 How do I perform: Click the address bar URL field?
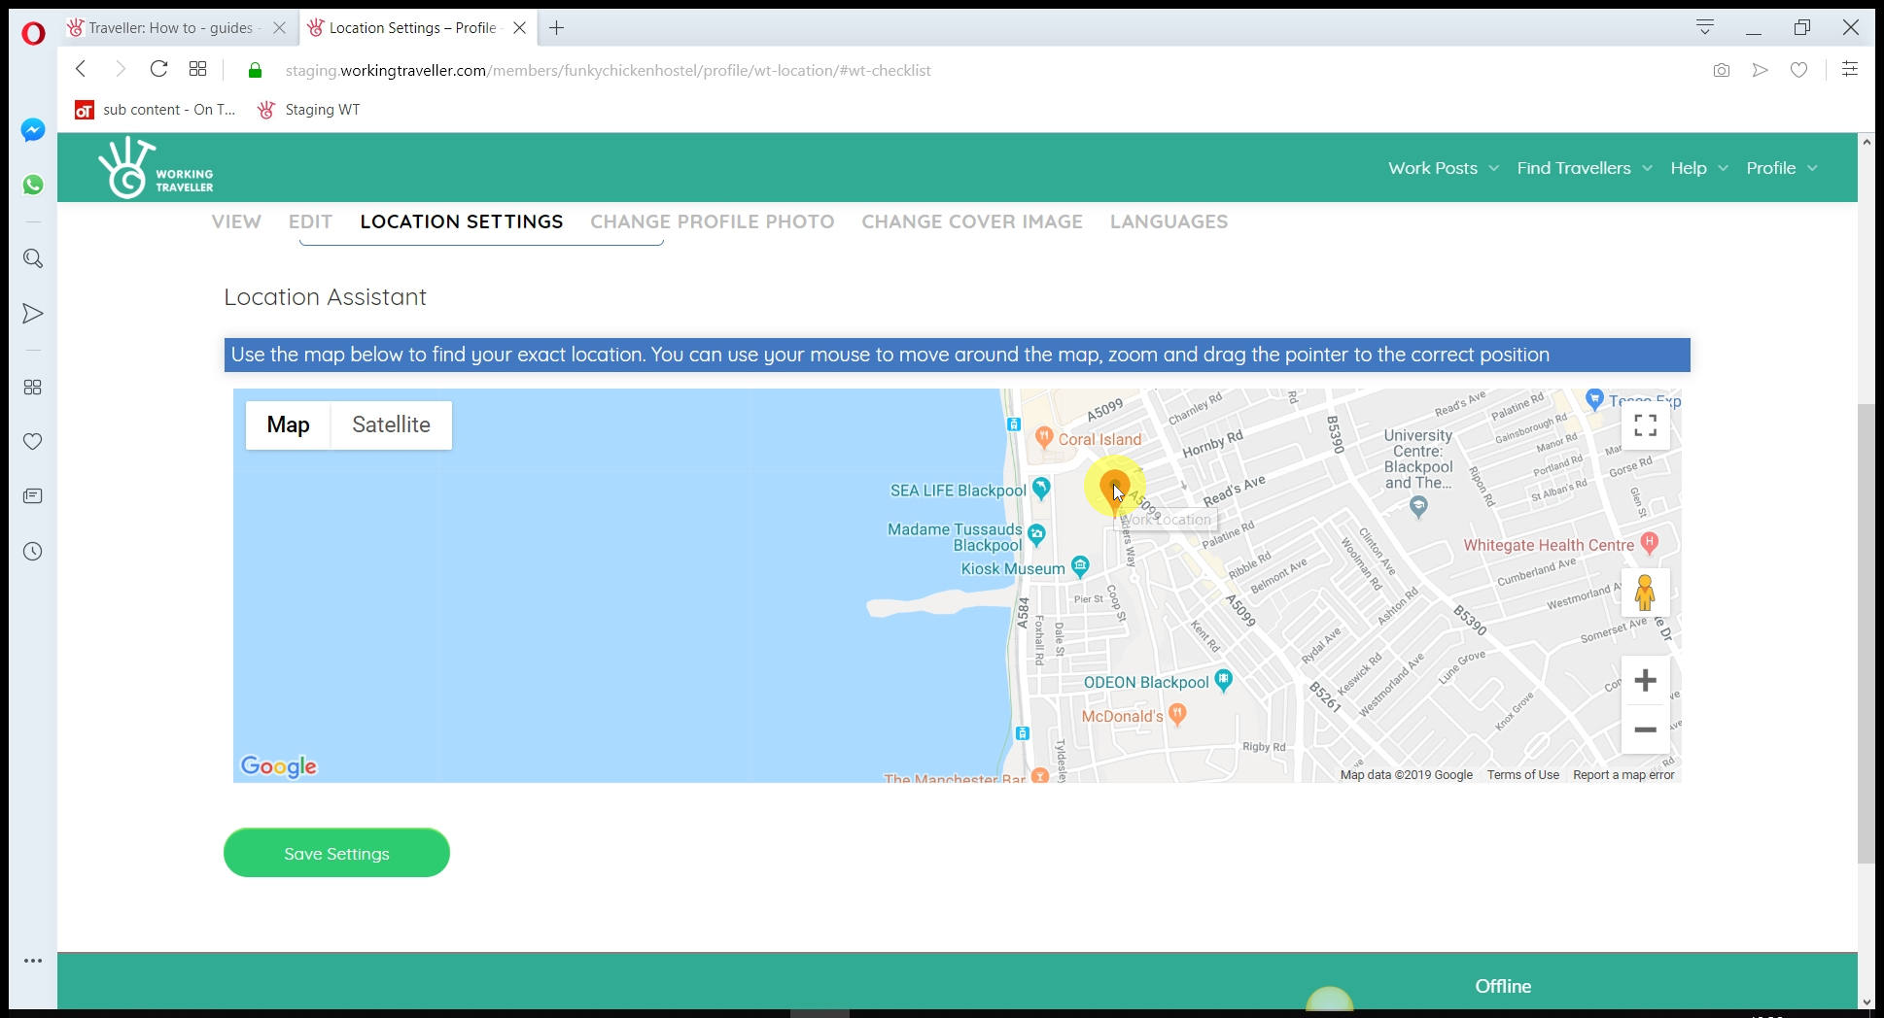608,70
